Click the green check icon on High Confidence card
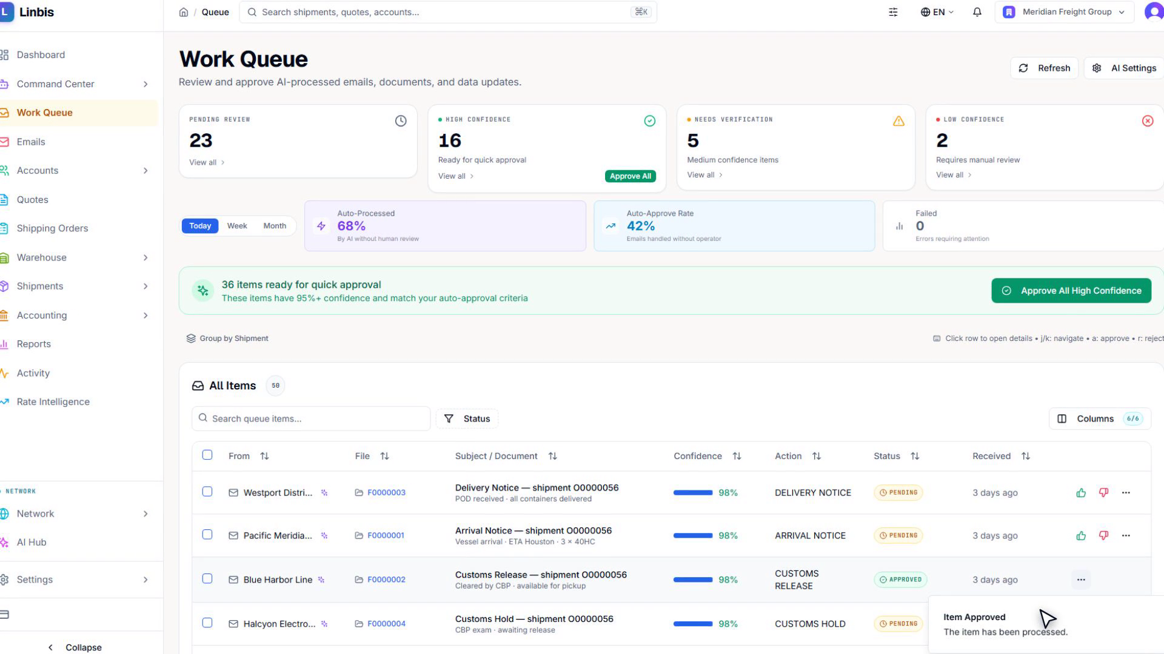 (x=649, y=121)
